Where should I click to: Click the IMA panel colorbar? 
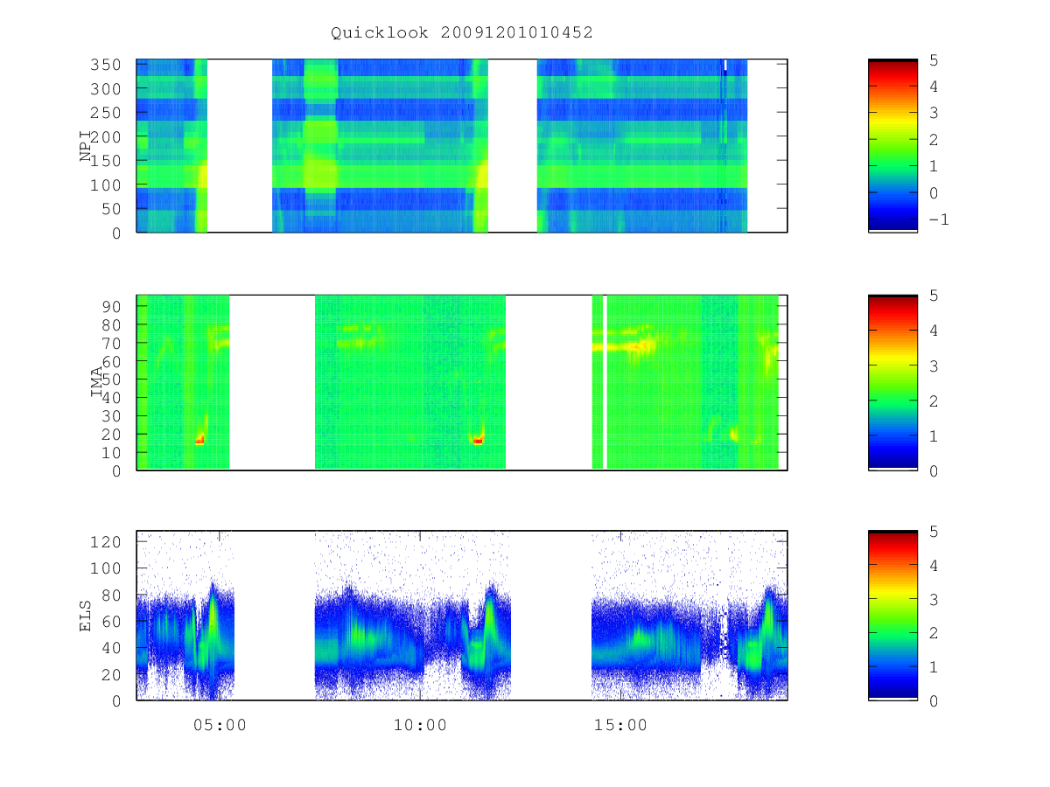click(892, 382)
